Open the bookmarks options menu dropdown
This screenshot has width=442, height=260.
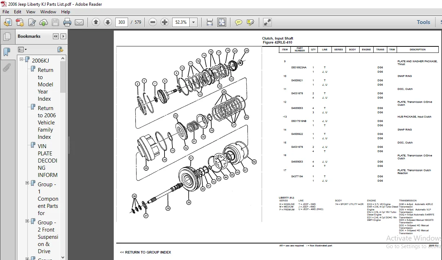[22, 49]
